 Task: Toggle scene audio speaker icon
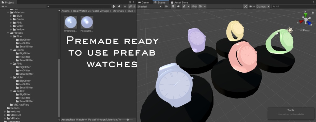[178, 6]
